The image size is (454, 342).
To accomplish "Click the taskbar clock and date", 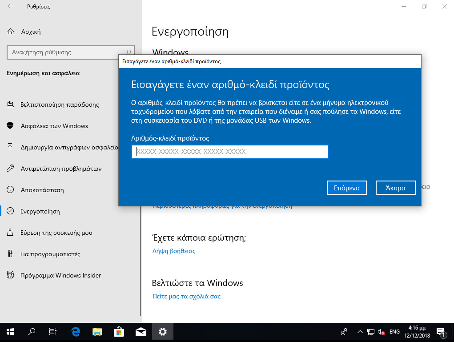I will click(417, 332).
